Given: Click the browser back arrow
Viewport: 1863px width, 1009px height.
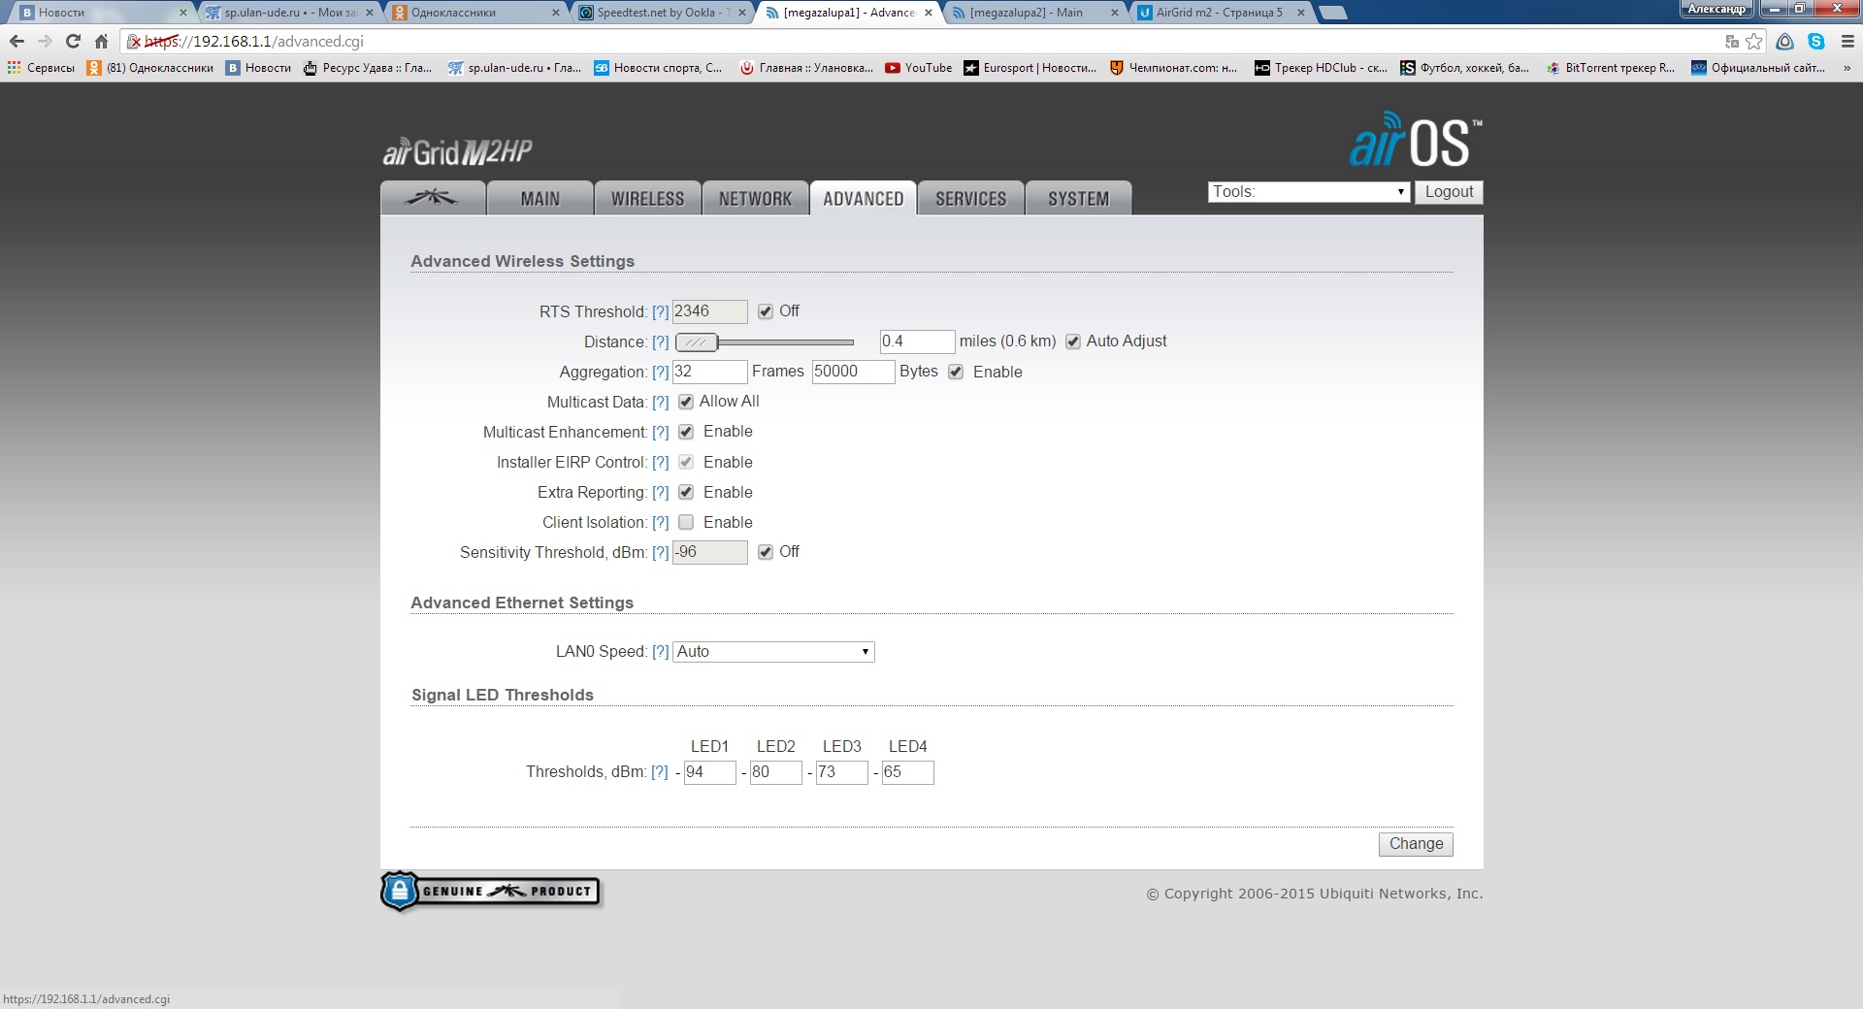Looking at the screenshot, I should coord(16,41).
